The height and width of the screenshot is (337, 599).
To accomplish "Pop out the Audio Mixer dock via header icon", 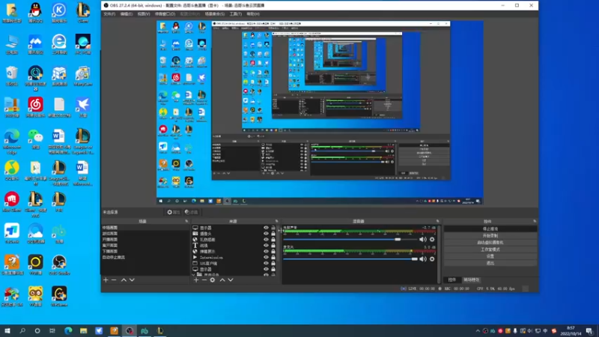I will (438, 221).
